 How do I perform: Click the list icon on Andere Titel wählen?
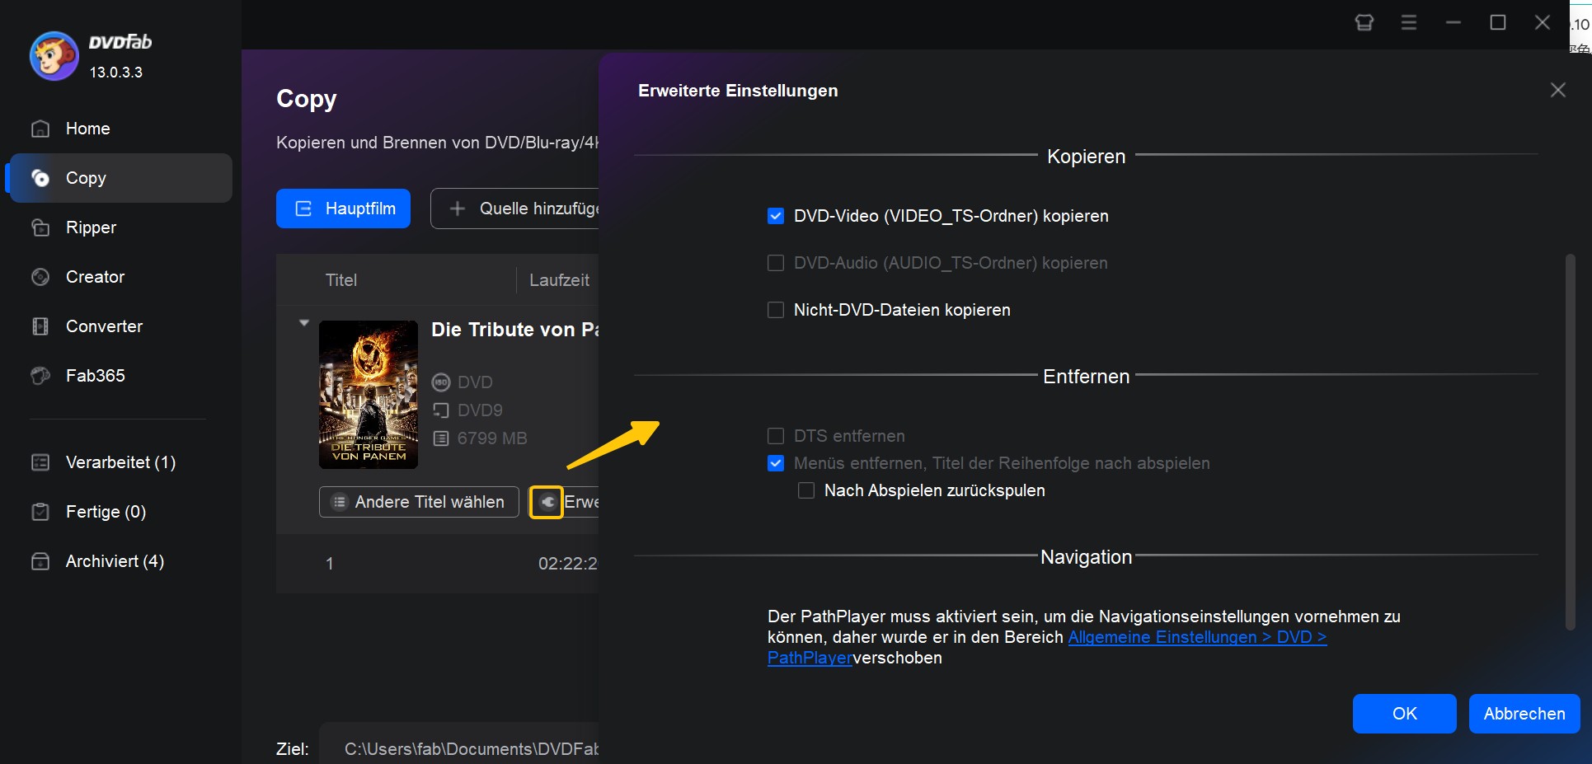coord(339,502)
